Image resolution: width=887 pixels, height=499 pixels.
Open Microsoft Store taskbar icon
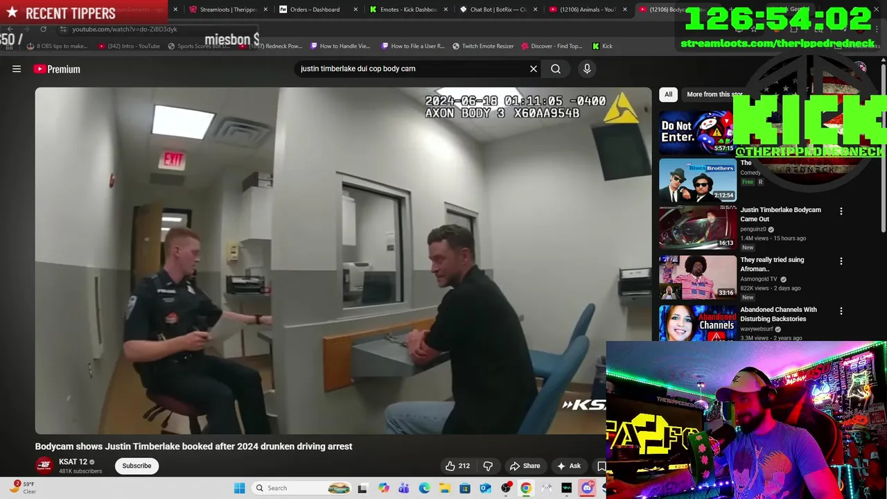[465, 488]
